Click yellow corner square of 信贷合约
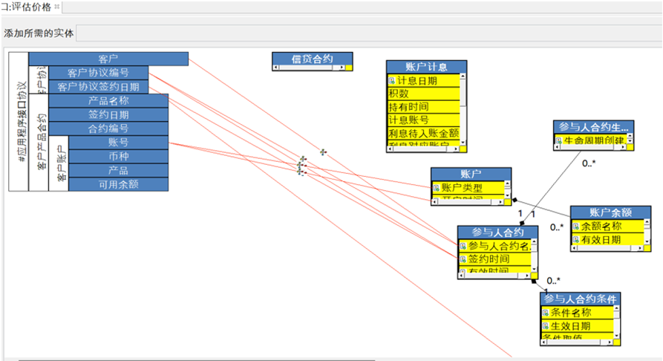The height and width of the screenshot is (361, 663). pos(348,68)
